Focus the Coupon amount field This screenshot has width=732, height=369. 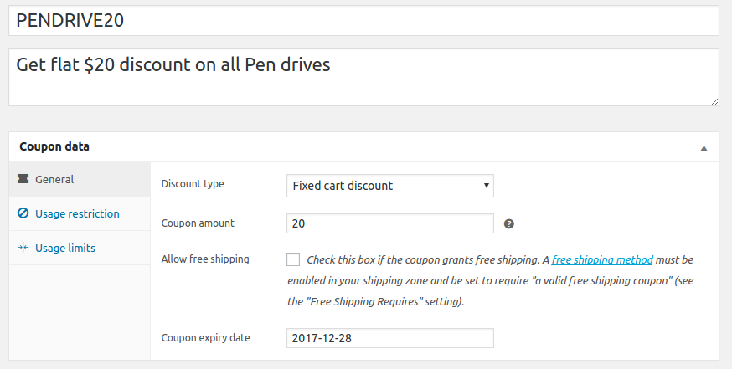pyautogui.click(x=390, y=223)
